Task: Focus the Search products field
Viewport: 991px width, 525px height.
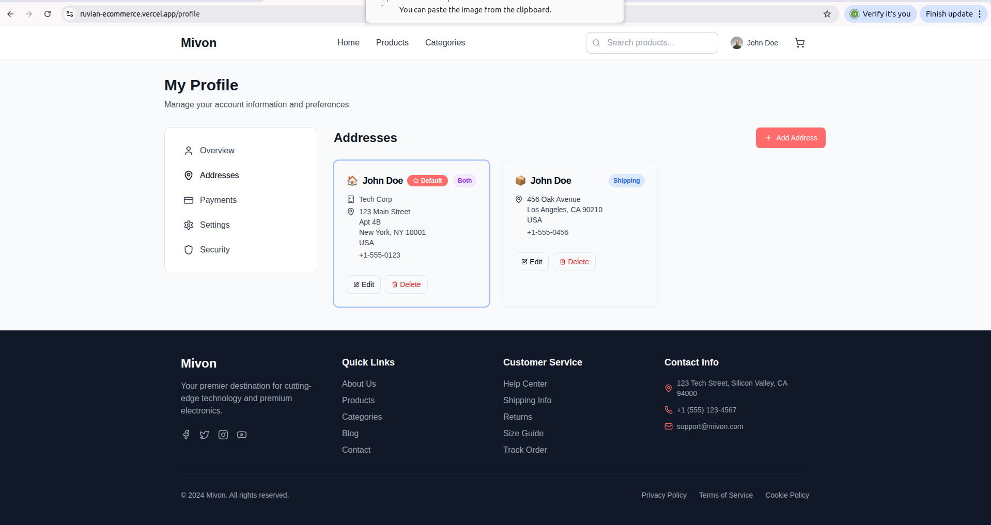Action: 652,43
